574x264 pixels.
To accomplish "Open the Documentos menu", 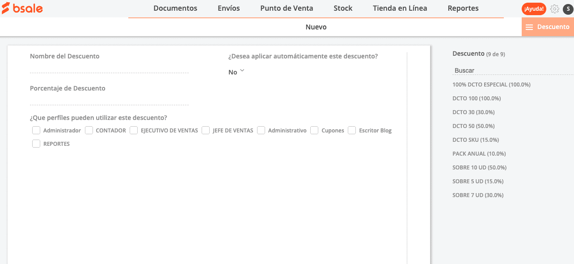I will click(175, 8).
